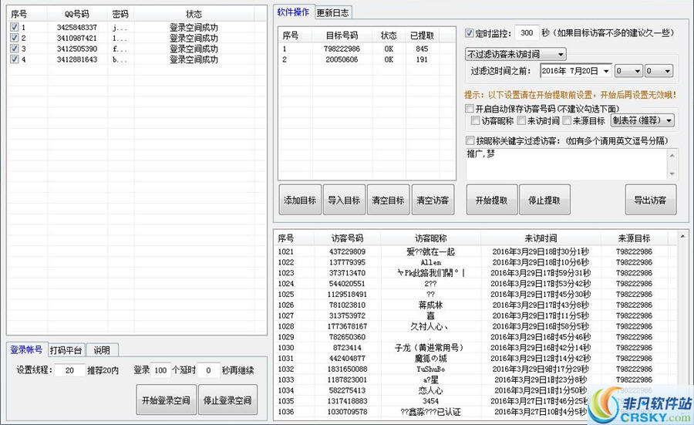Open the 不过滤访客来访时间 dropdown
694x425 pixels.
(516, 55)
